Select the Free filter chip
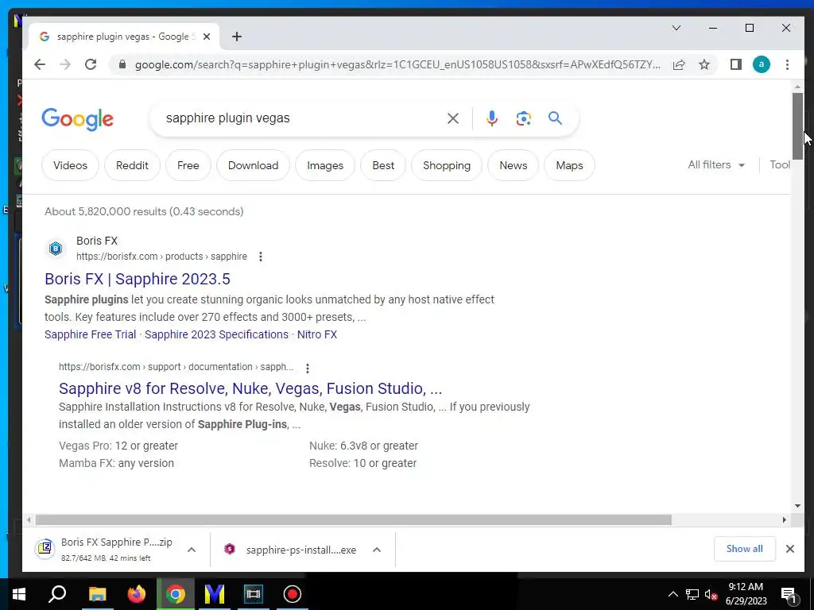Screen dimensions: 814x610 point(188,165)
